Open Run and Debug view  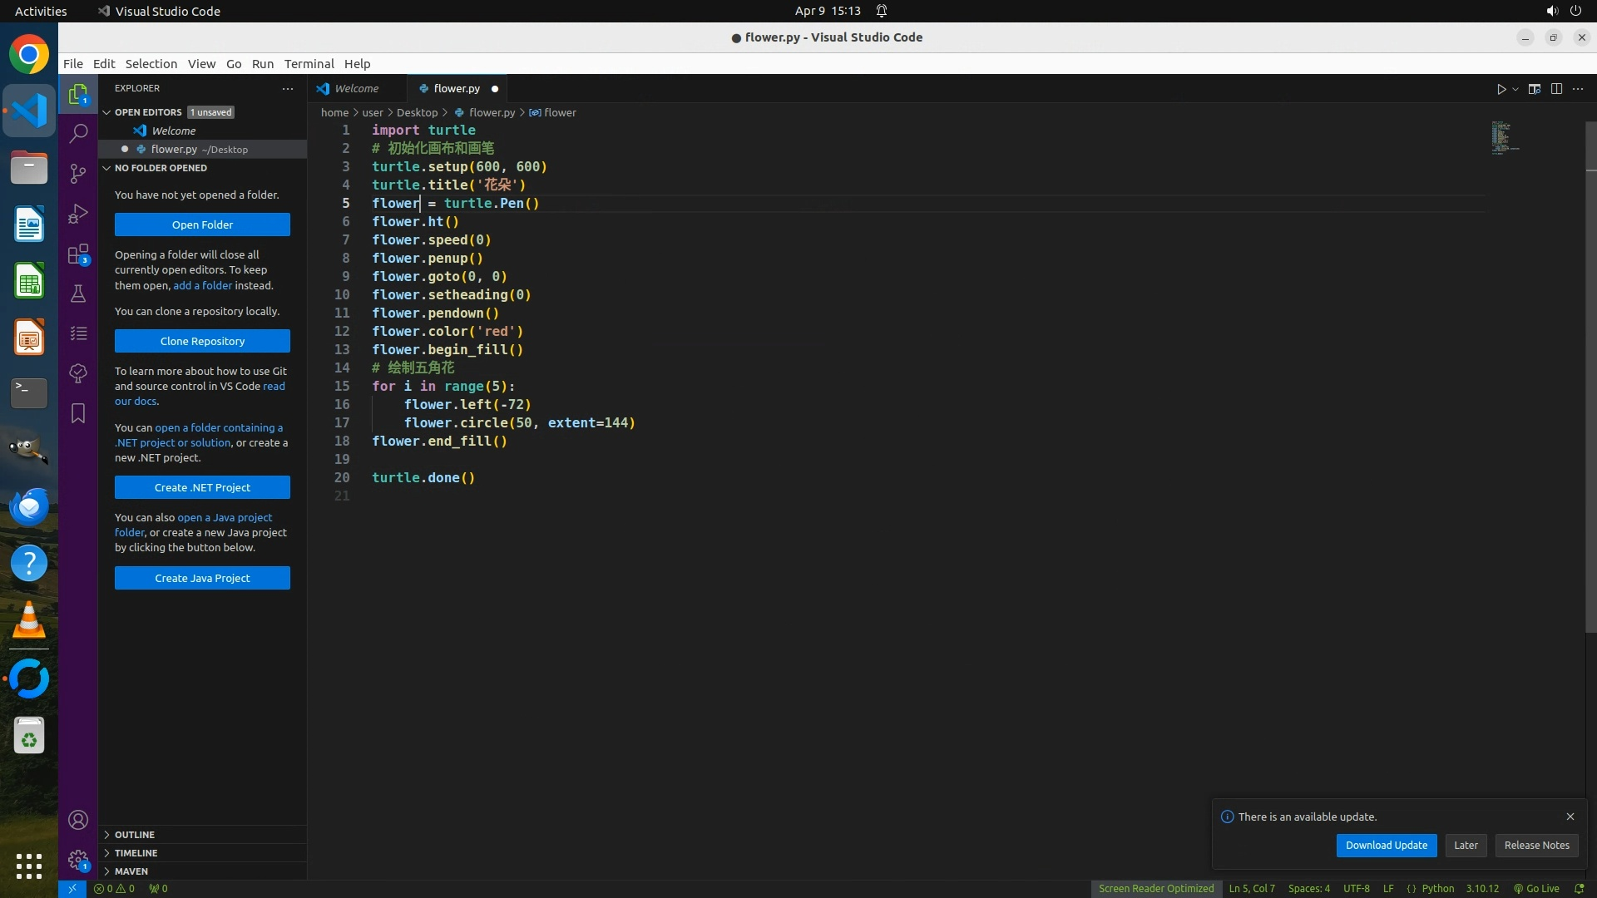pos(78,214)
